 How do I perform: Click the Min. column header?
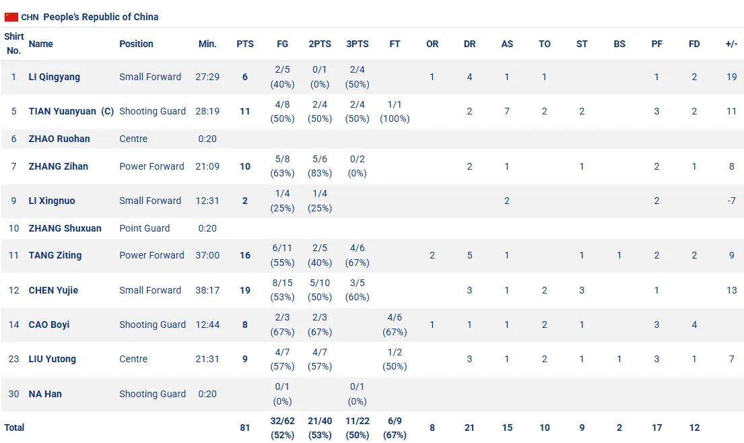click(x=207, y=44)
